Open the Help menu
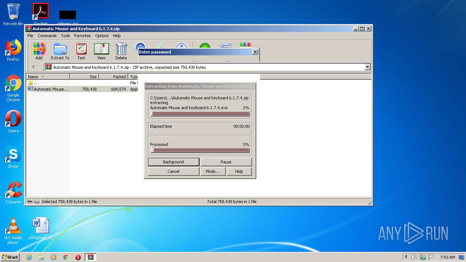Viewport: 466px width, 262px height. point(116,36)
